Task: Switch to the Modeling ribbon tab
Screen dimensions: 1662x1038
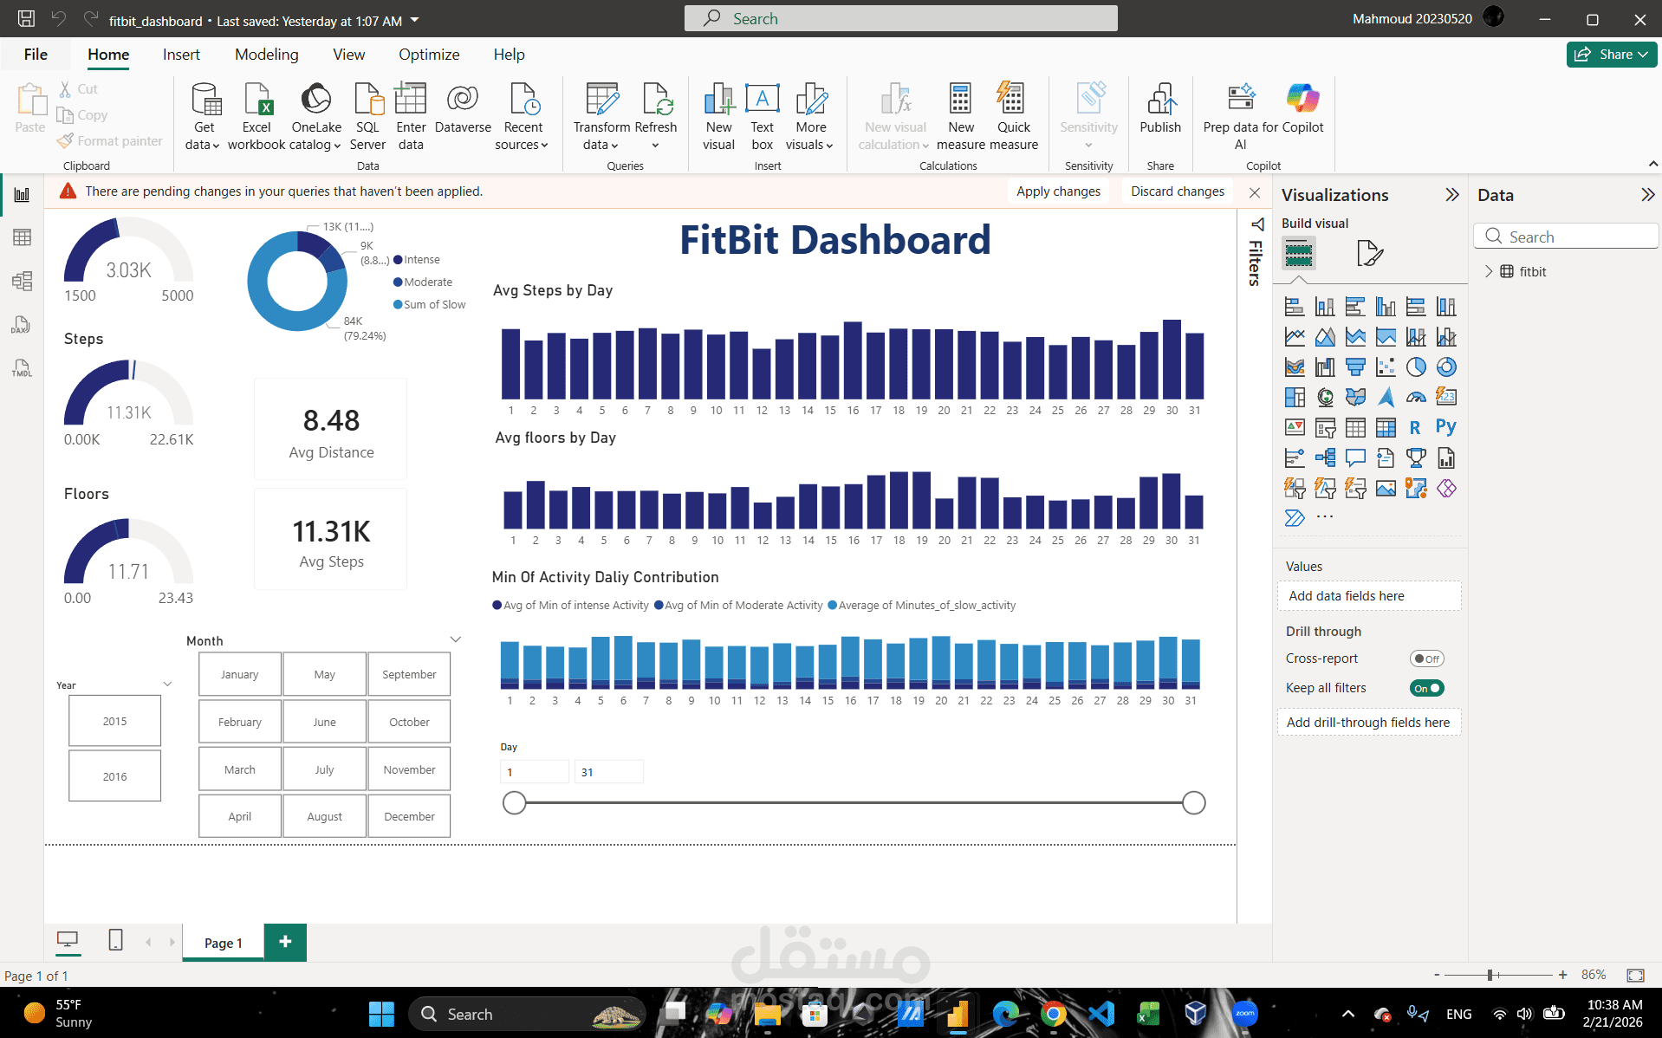Action: coord(267,55)
